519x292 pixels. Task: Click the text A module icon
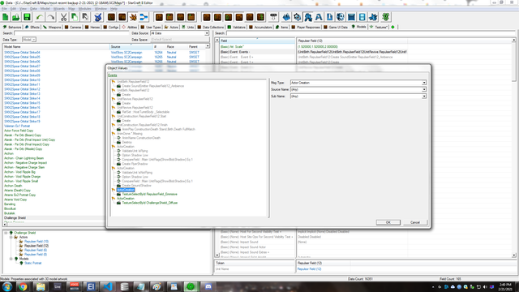pyautogui.click(x=319, y=17)
